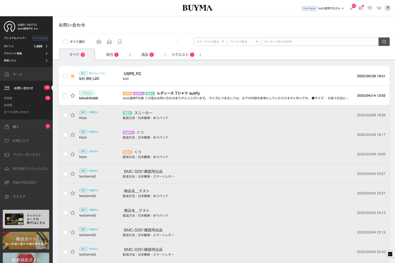Check the くつ 18:05 message checkbox

coord(65,154)
